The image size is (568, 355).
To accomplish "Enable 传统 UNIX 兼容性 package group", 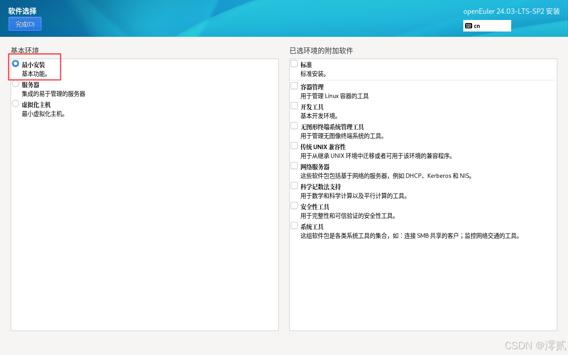I will (x=294, y=145).
